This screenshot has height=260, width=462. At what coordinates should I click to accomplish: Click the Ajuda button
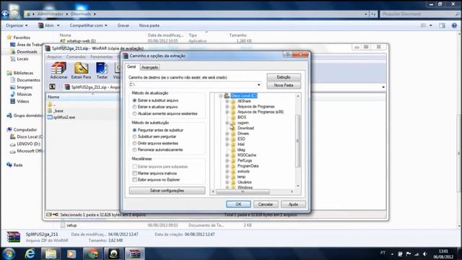(293, 204)
